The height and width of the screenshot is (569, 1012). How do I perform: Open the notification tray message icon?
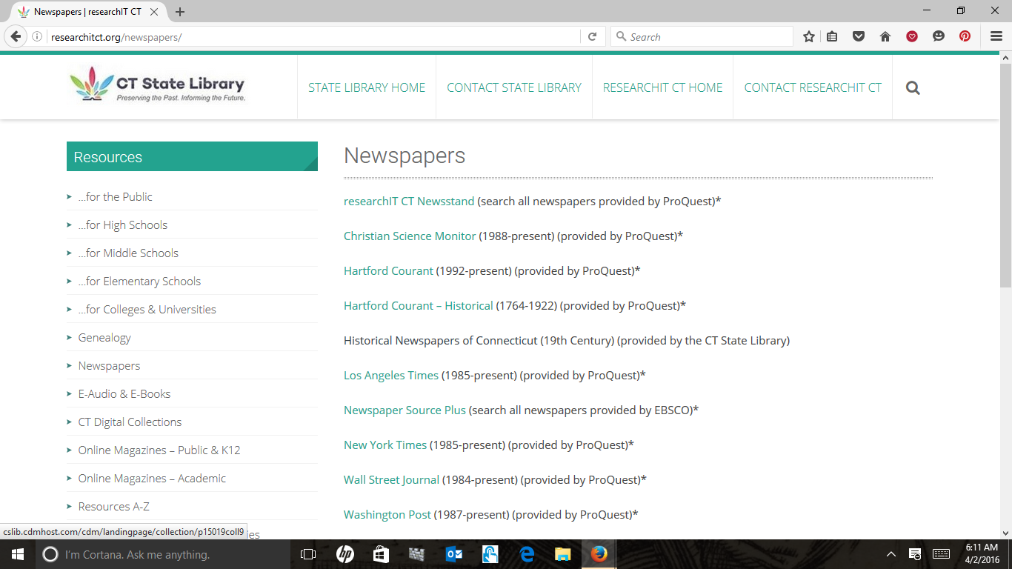[x=915, y=554]
